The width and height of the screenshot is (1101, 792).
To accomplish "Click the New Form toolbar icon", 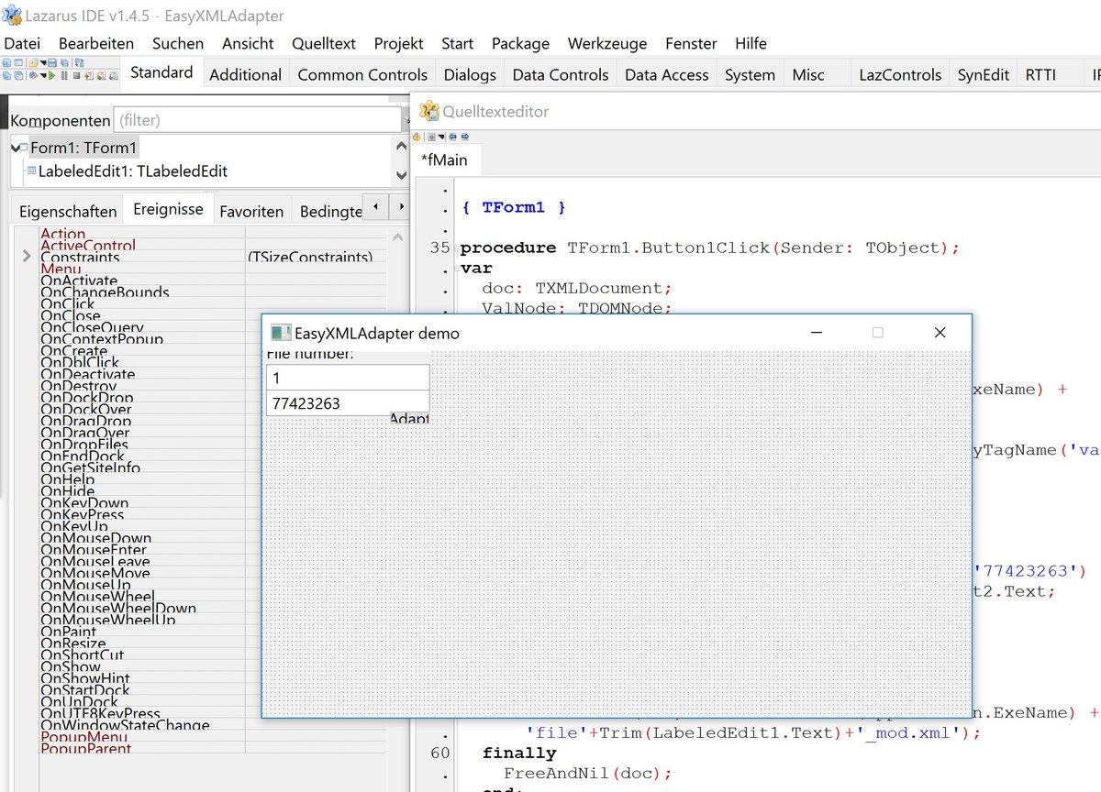I will 18,62.
